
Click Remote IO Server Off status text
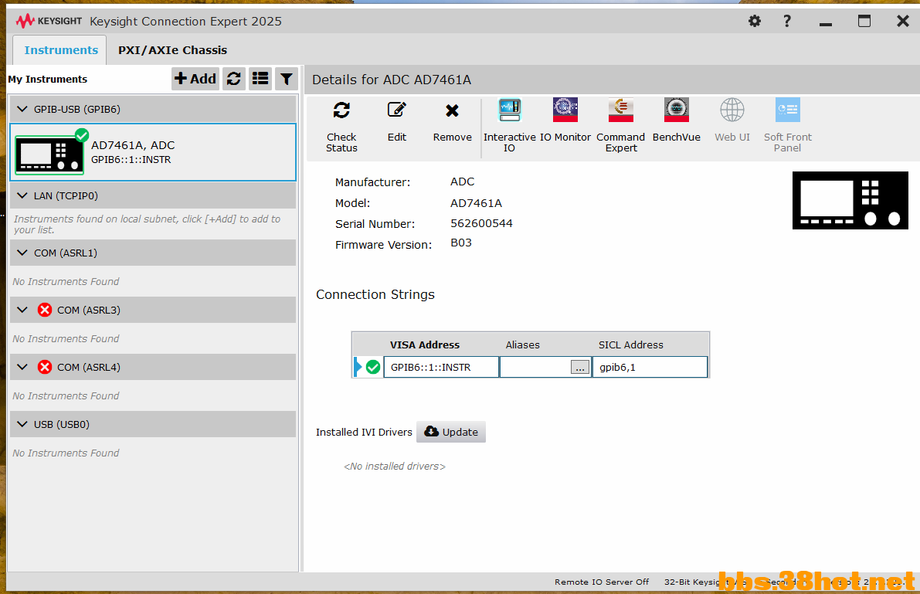602,582
